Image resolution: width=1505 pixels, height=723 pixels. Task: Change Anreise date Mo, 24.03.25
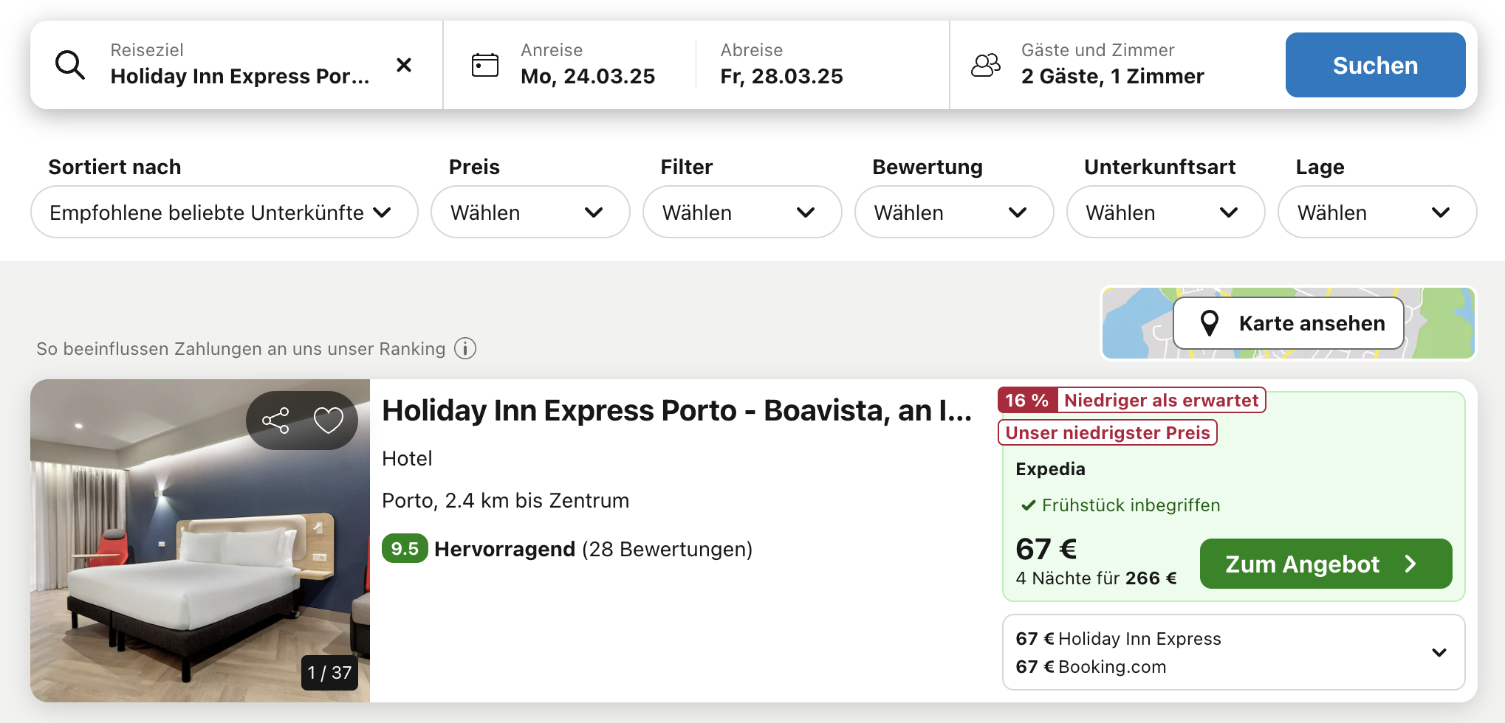pyautogui.click(x=588, y=65)
